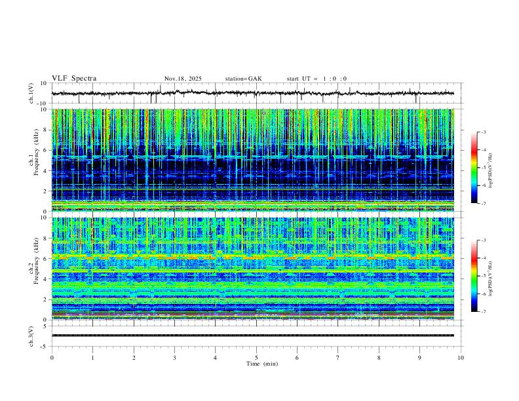The image size is (519, 401).
Task: Click the ch.1 frequency axis "6" tick
Action: [45, 150]
